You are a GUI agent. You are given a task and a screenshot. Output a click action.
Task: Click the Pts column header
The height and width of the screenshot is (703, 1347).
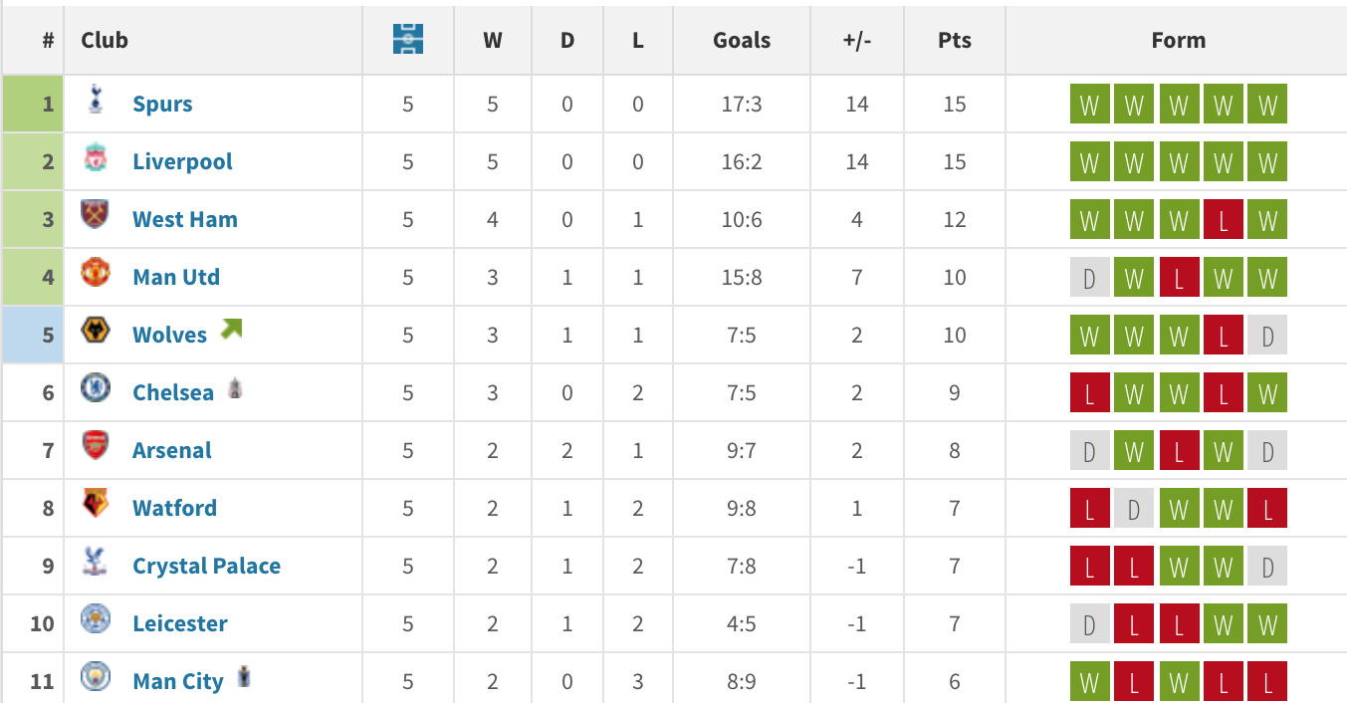(954, 40)
